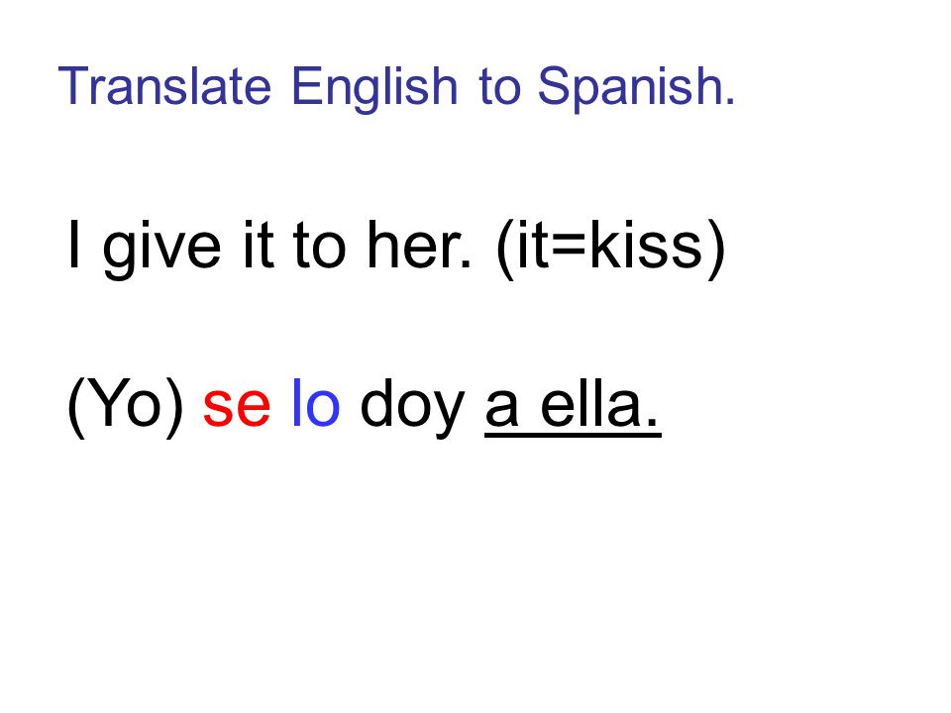Click the blue word "lo"
This screenshot has height=713, width=951.
click(x=315, y=403)
